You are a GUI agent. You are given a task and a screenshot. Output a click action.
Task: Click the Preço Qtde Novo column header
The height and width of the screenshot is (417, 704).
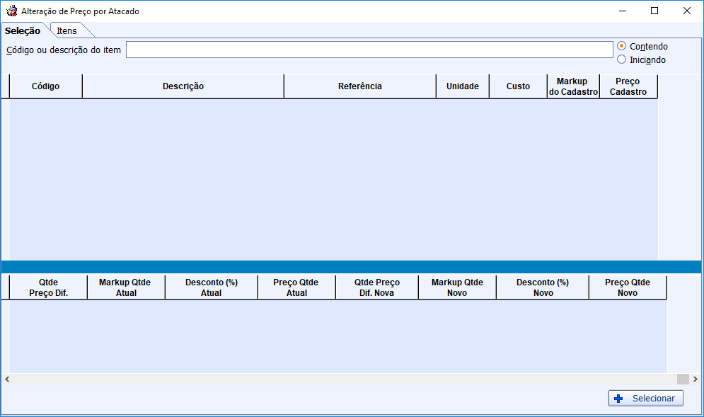tap(627, 287)
